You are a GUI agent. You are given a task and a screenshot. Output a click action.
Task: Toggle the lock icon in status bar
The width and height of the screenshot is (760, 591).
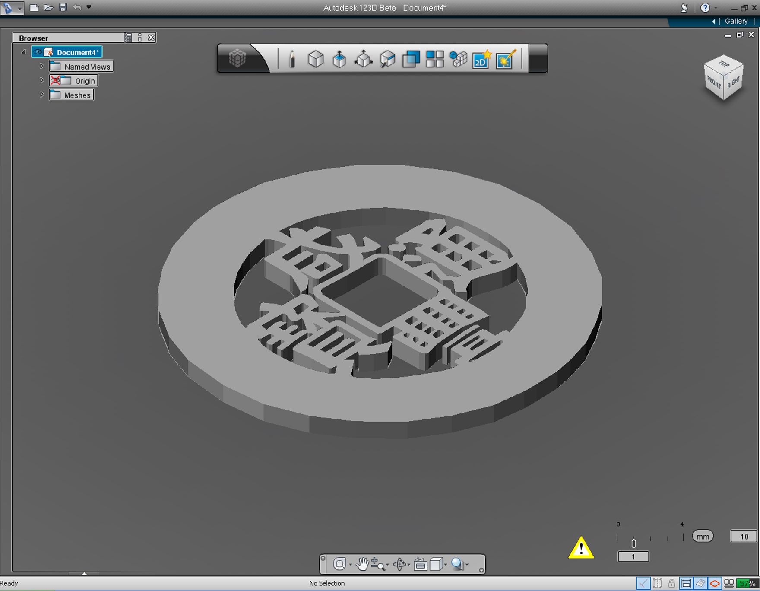coord(672,584)
